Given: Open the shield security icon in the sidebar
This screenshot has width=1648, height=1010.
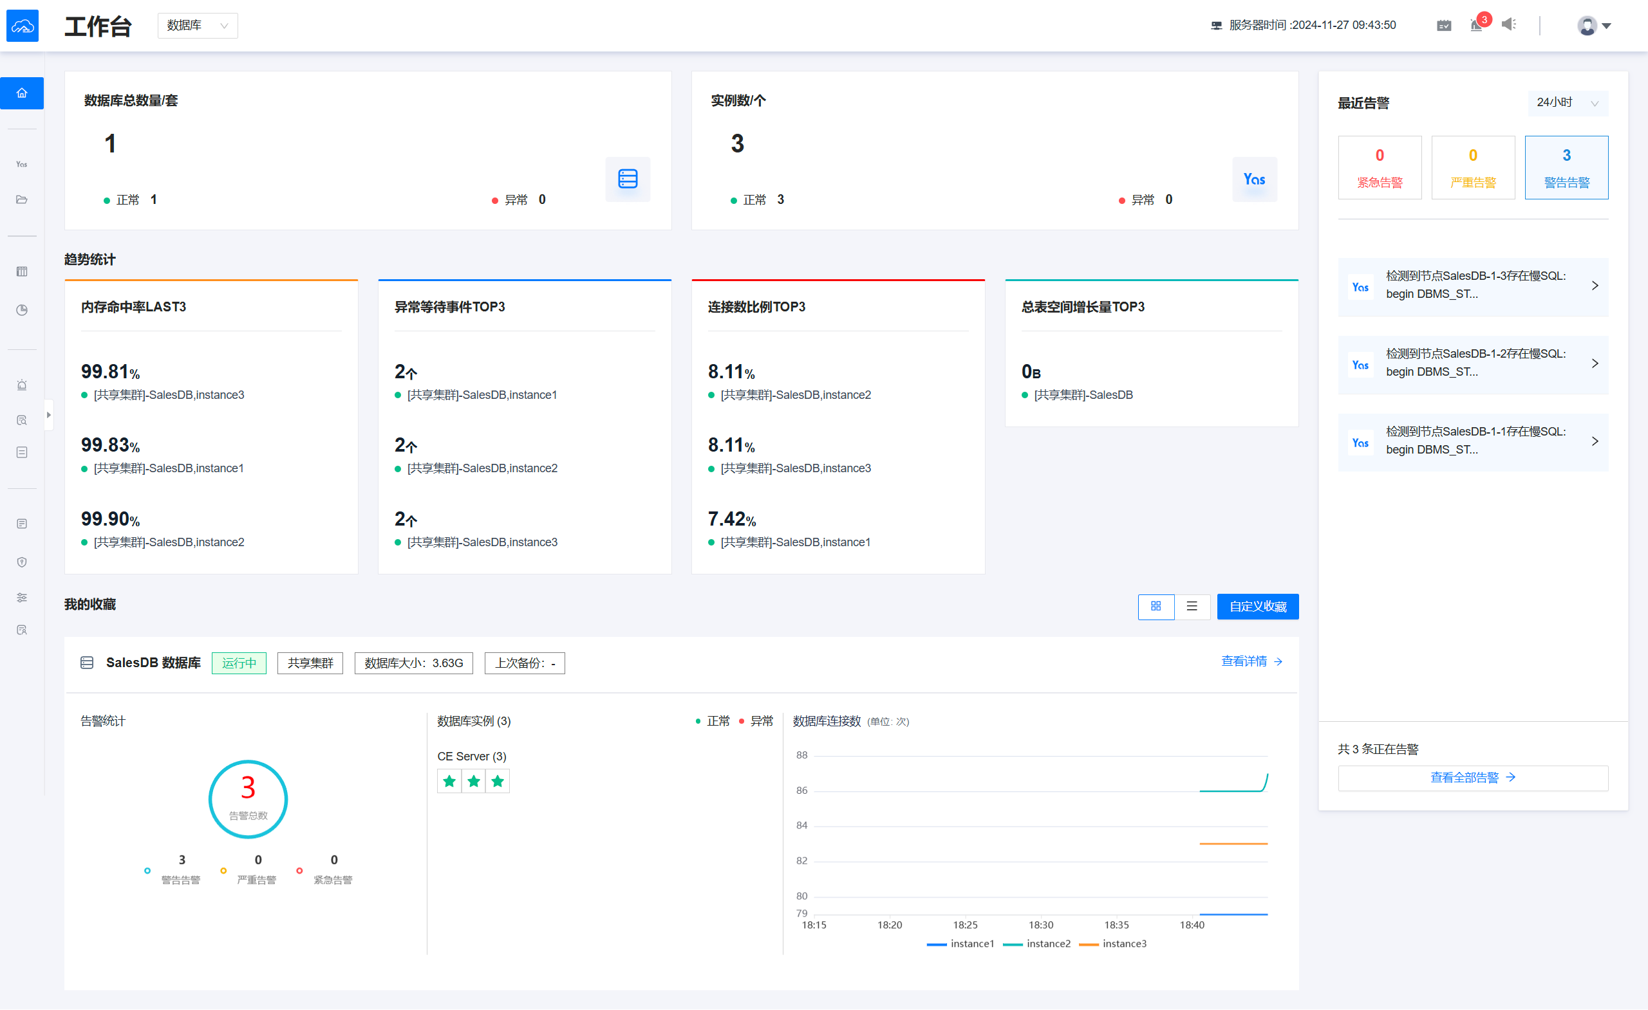Looking at the screenshot, I should pyautogui.click(x=22, y=562).
